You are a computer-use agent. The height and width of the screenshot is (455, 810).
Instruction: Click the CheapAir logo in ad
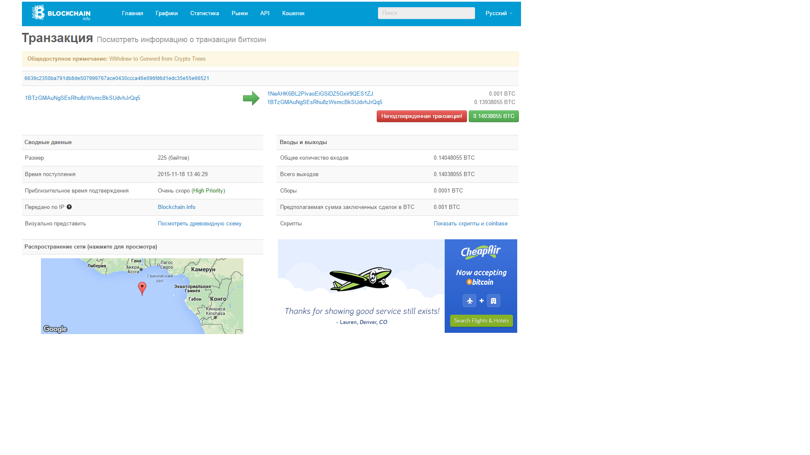[481, 252]
